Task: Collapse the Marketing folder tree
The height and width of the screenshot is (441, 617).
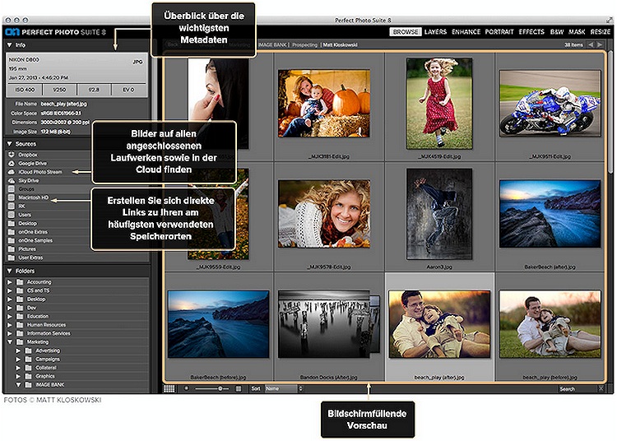Action: tap(10, 342)
